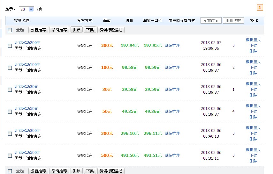This screenshot has height=174, width=273.
Task: Click 删除 link for 北京移动300元
Action: tap(253, 139)
